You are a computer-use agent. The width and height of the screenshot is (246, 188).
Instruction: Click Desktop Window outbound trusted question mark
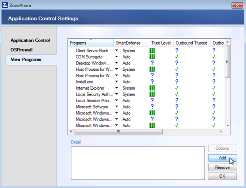[177, 63]
